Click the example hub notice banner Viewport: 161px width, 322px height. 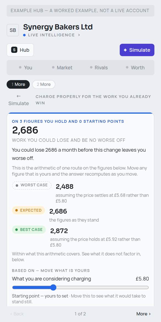[80, 11]
